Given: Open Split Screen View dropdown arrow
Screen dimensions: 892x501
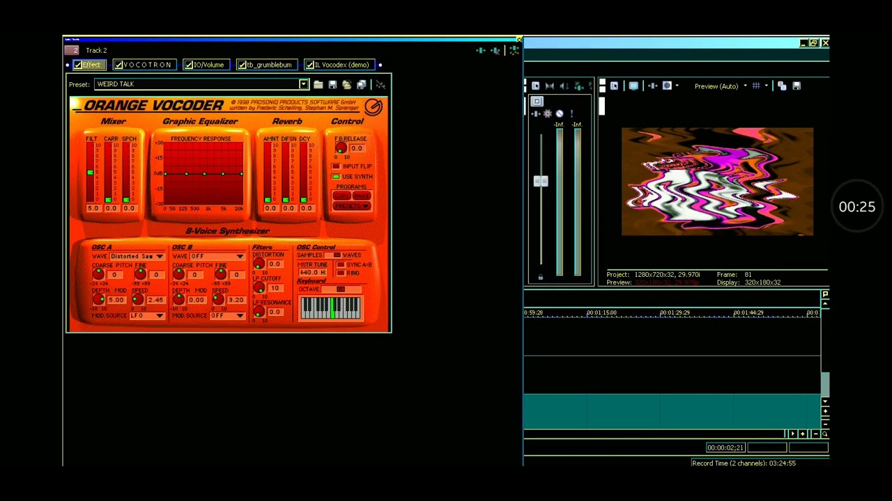Looking at the screenshot, I should click(677, 86).
